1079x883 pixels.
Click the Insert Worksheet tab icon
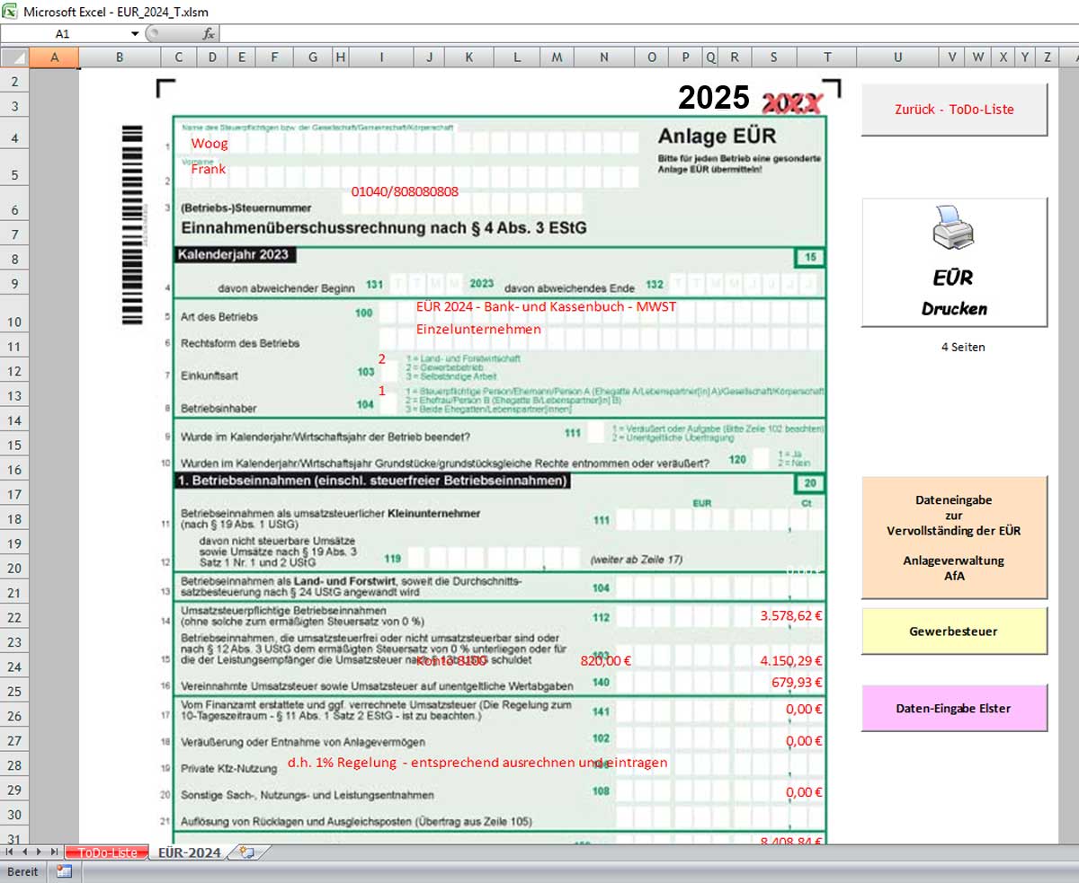(x=247, y=852)
